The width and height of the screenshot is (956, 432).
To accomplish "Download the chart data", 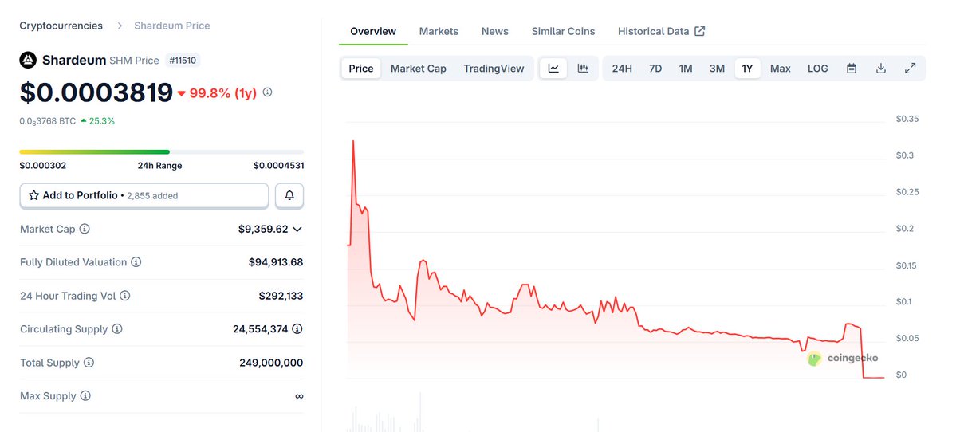I will (880, 69).
